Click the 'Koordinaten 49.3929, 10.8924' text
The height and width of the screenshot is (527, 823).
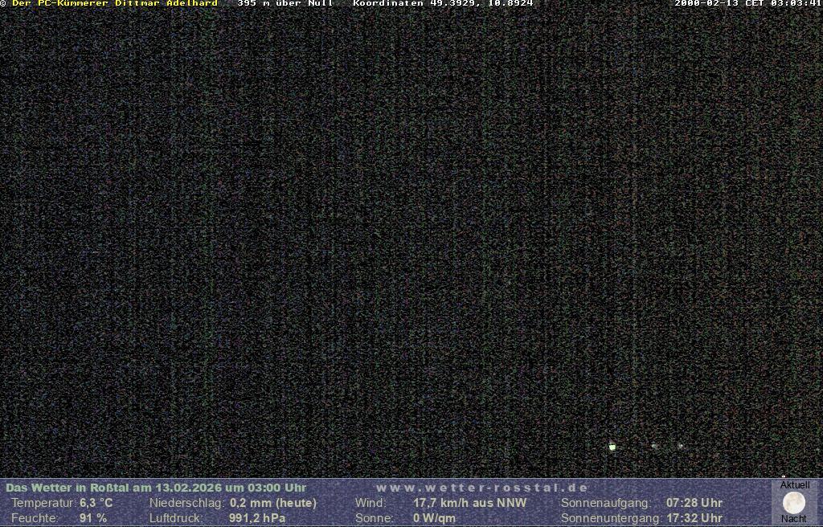click(443, 3)
